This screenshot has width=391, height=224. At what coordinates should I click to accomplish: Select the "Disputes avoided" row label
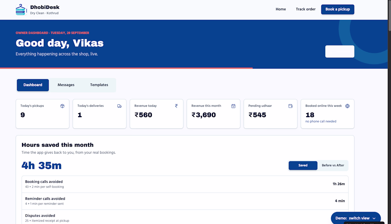pos(40,215)
